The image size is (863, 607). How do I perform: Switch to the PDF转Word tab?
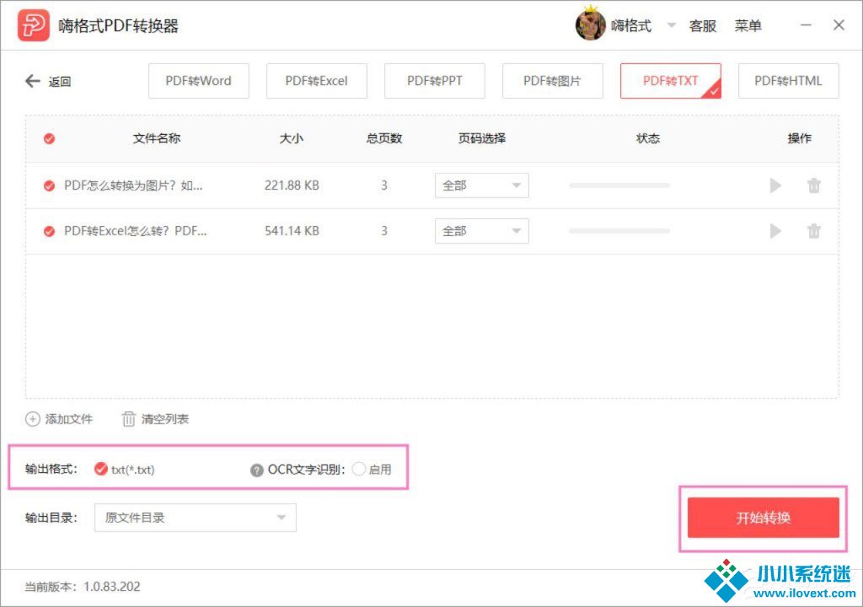[x=198, y=81]
